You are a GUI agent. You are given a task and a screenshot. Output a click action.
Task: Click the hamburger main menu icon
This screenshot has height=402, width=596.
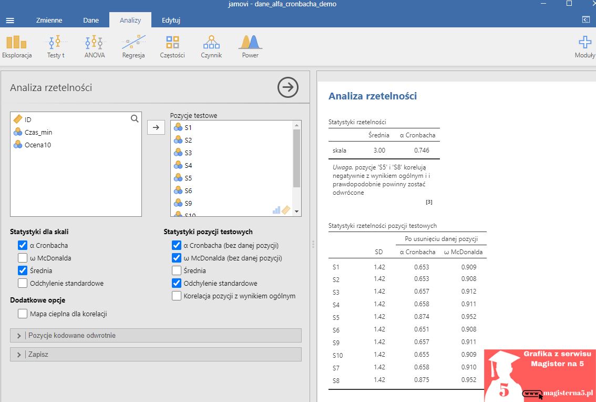tap(10, 21)
